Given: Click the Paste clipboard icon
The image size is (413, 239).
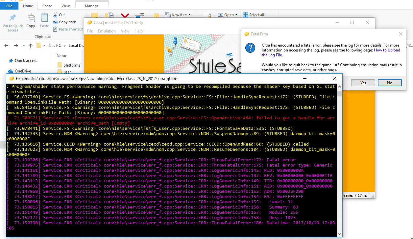Looking at the screenshot, I should tap(44, 18).
